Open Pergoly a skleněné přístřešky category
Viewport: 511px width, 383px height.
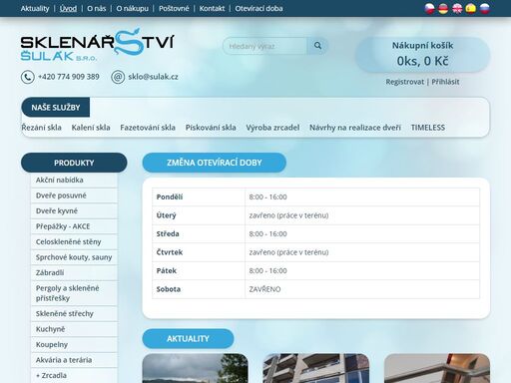(74, 293)
